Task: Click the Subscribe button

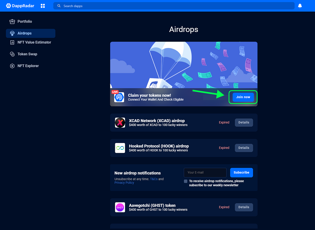Action: click(241, 173)
